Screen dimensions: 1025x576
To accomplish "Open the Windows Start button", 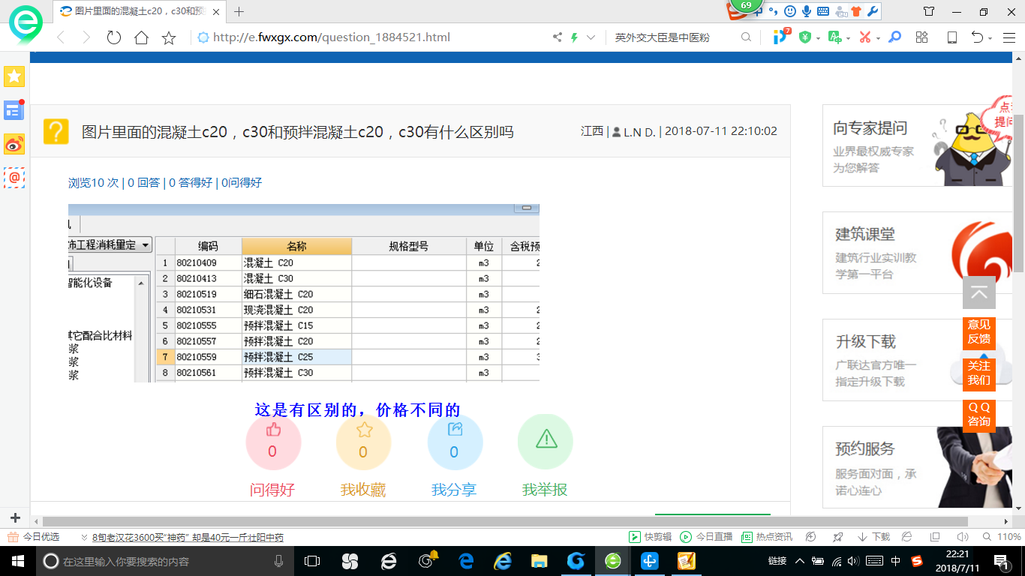I will 17,561.
